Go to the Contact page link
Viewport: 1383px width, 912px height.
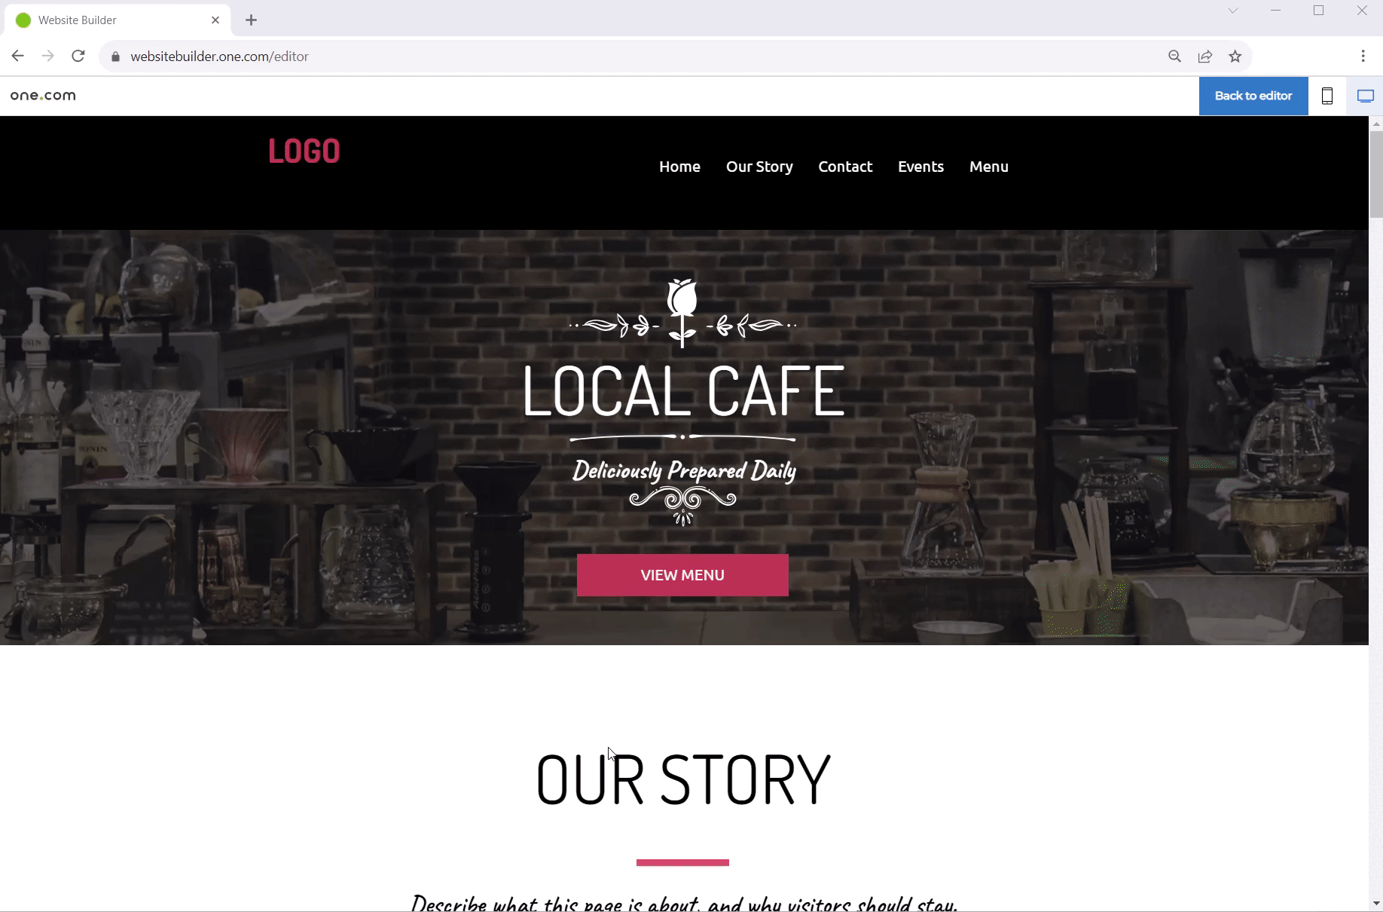pyautogui.click(x=845, y=167)
